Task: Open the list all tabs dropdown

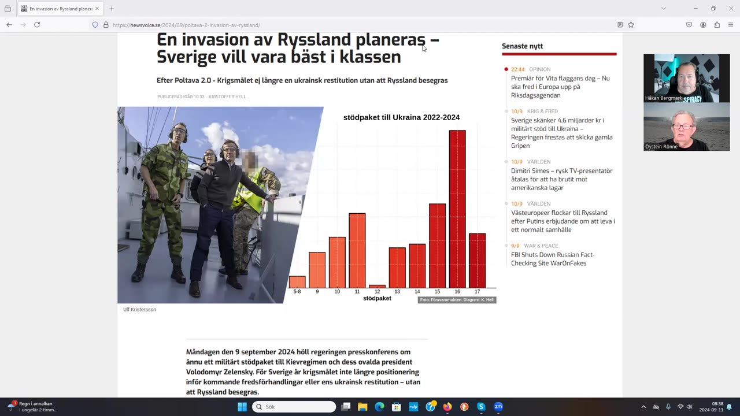Action: (x=664, y=9)
